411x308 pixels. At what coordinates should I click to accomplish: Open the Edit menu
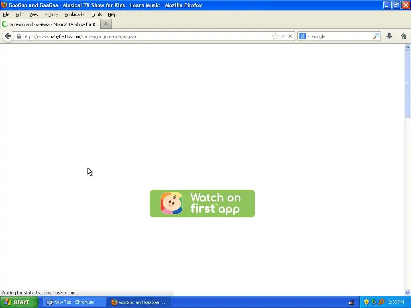[x=19, y=14]
